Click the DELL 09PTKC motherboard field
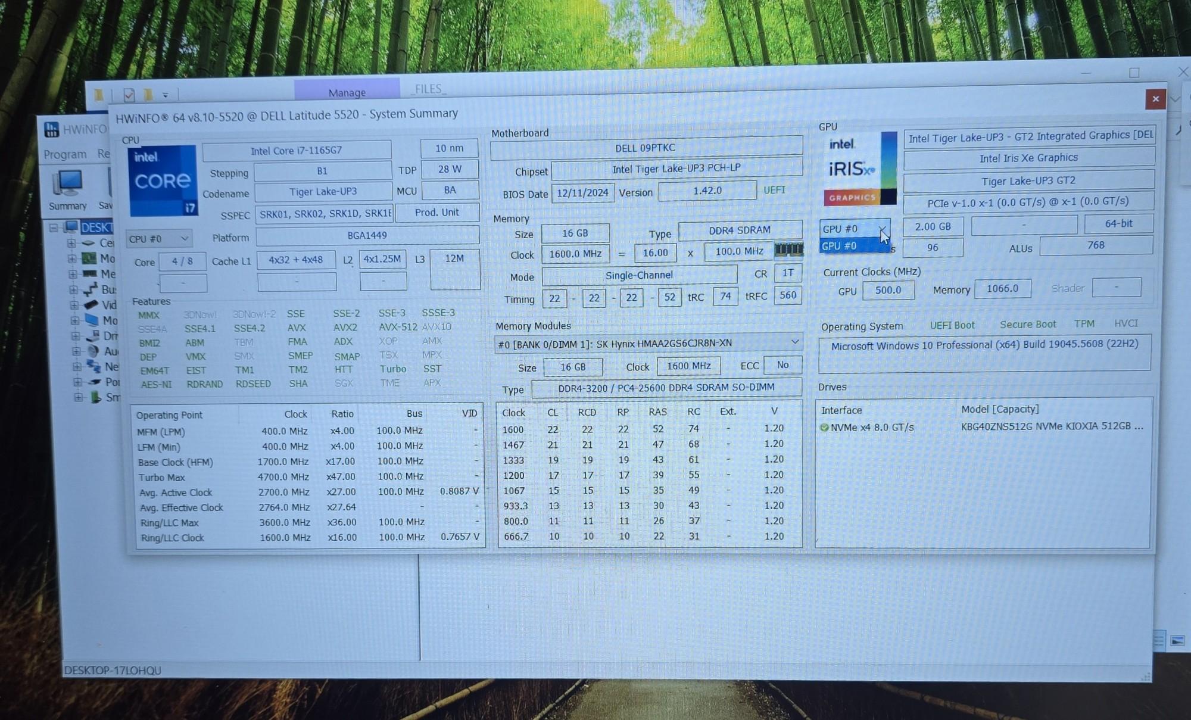Image resolution: width=1191 pixels, height=720 pixels. [646, 148]
